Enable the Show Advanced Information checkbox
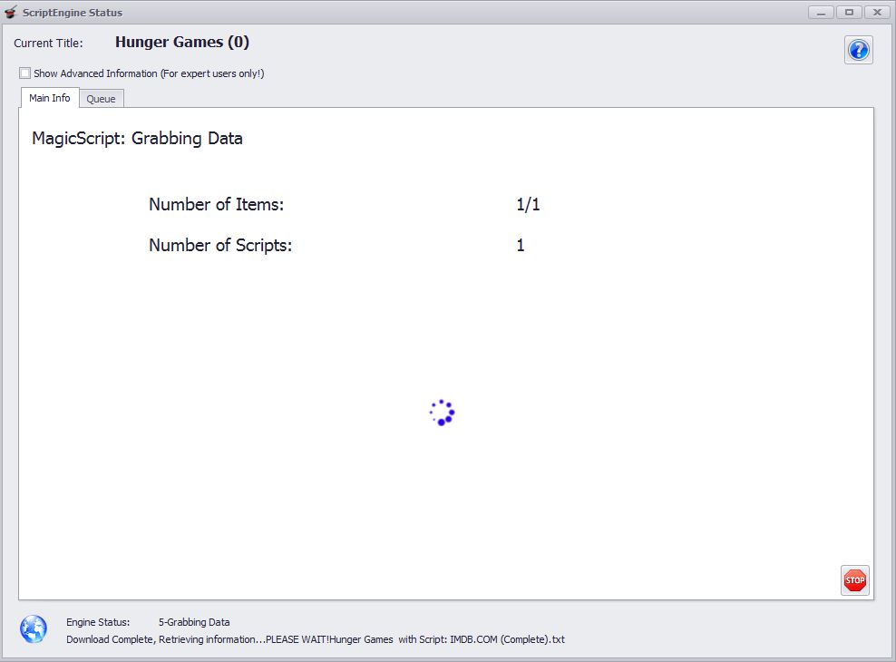This screenshot has width=896, height=662. 25,73
